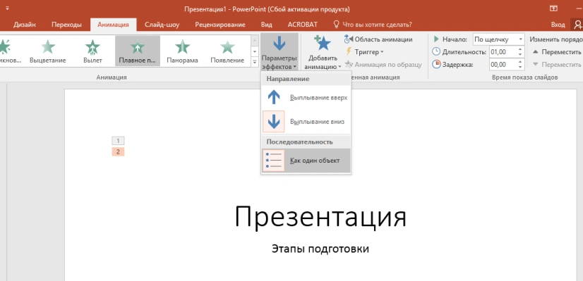Open the Начало combo box
This screenshot has width=583, height=281.
pos(498,39)
